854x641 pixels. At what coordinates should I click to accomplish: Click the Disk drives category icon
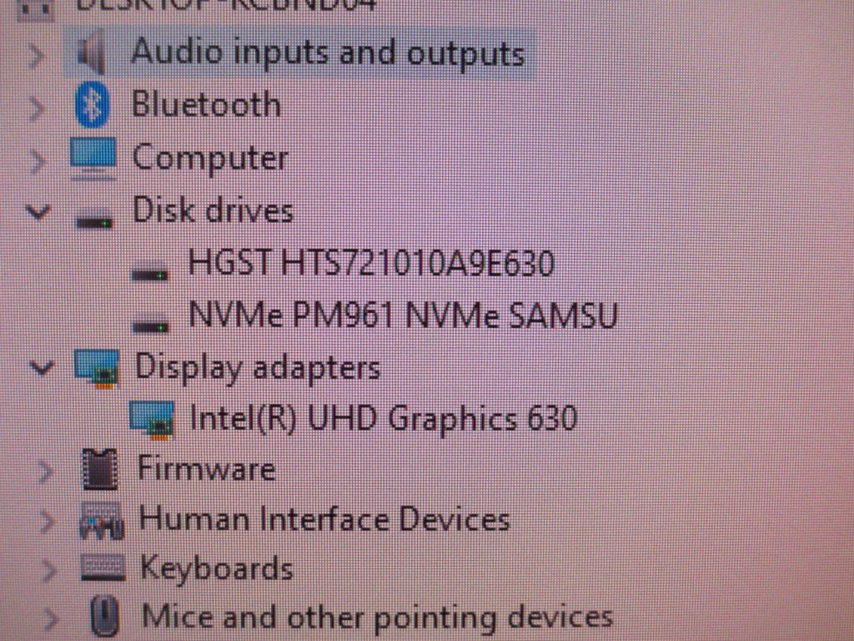click(x=94, y=221)
